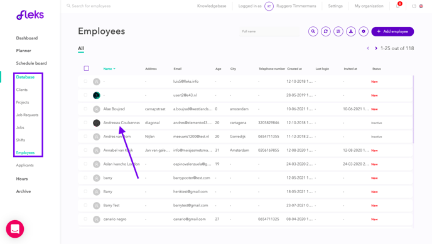Click the logout power icon
The image size is (432, 244).
coord(414,6)
